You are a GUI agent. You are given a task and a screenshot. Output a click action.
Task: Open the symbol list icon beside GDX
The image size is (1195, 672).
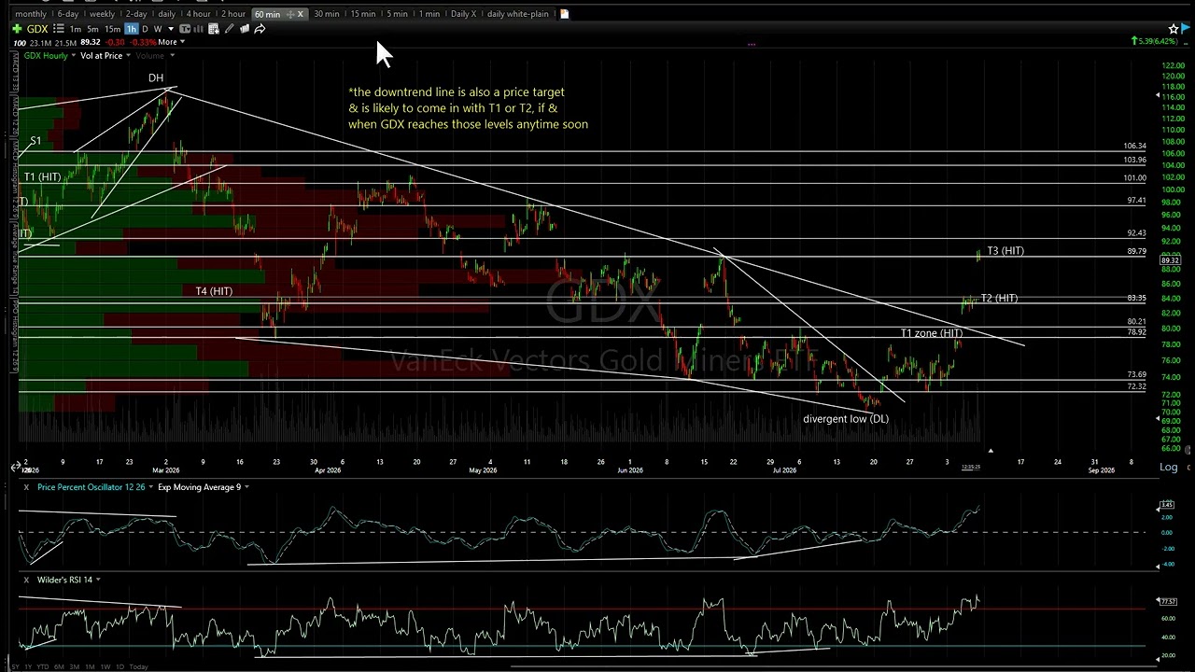point(59,29)
